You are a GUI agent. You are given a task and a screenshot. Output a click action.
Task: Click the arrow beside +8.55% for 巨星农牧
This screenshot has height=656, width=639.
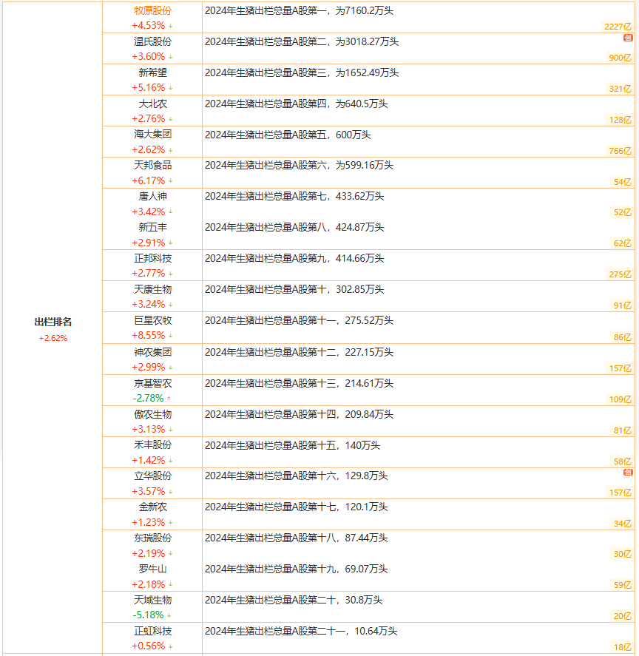point(170,336)
